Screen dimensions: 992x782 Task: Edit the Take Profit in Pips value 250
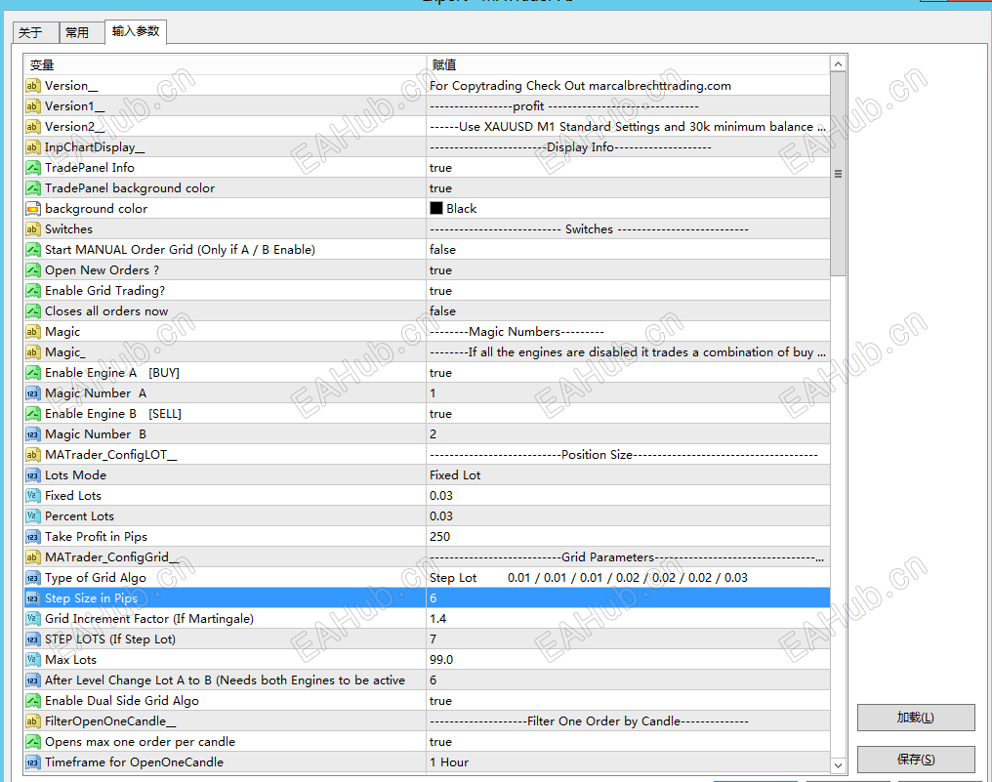628,537
